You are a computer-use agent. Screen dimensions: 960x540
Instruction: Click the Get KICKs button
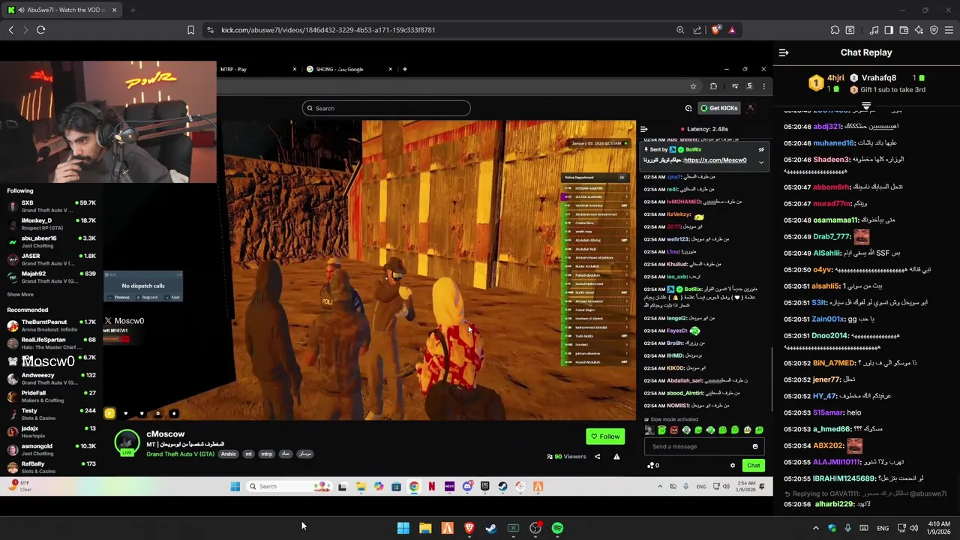click(x=718, y=108)
